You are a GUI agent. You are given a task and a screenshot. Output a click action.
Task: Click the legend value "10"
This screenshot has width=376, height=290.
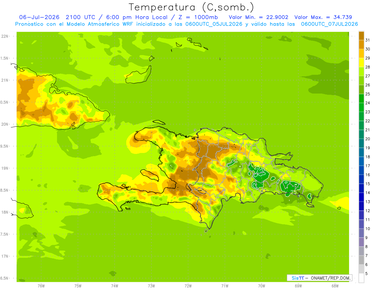(368, 229)
